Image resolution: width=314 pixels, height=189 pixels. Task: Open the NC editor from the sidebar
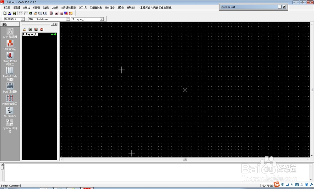[x=10, y=112]
